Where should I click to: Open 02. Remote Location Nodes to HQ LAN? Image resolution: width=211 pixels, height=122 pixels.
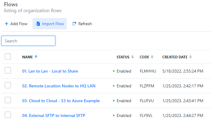[59, 86]
